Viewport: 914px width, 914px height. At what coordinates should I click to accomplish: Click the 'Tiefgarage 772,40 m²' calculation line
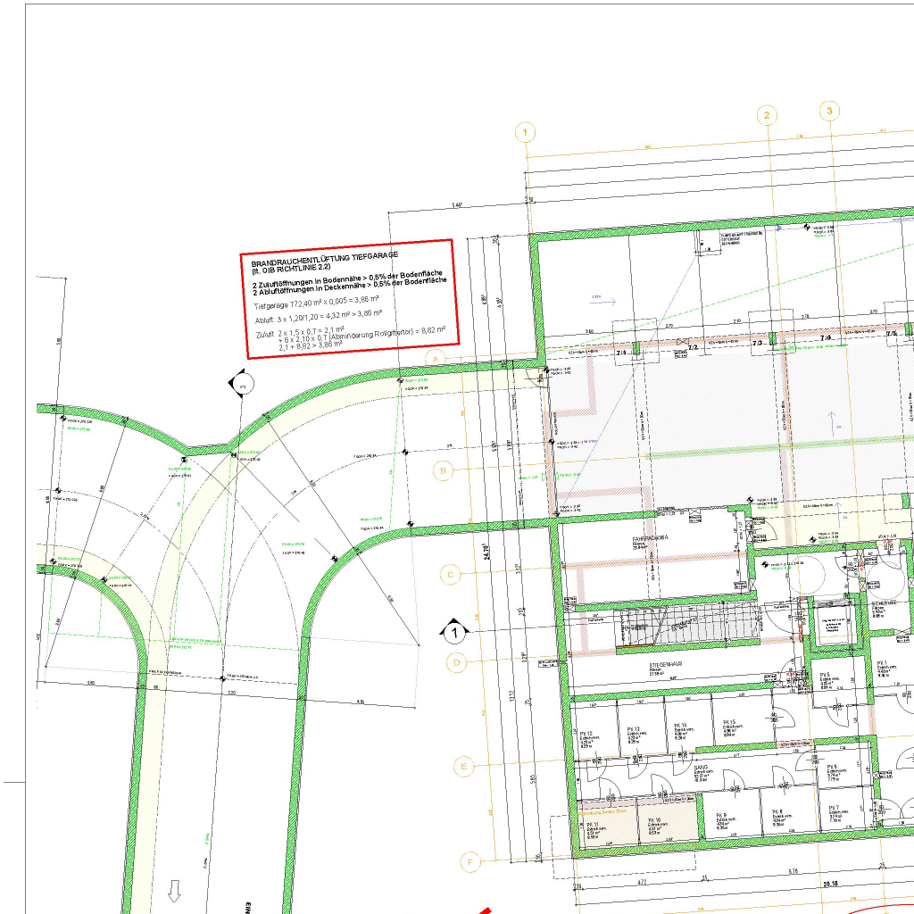click(x=317, y=302)
